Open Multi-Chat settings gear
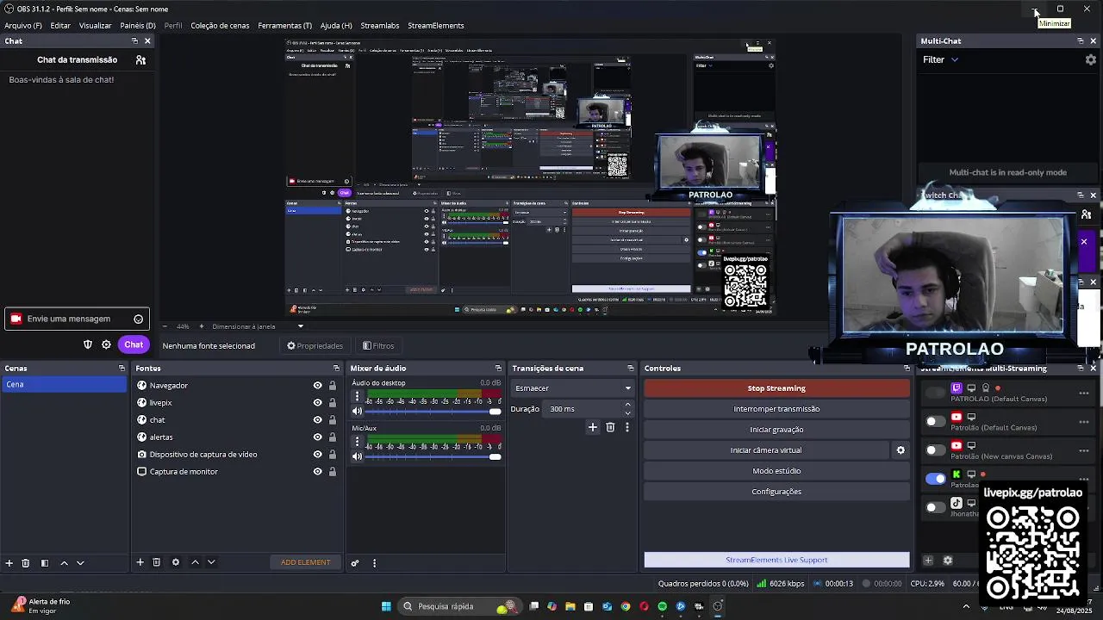Screen dimensions: 1103x620 click(x=1091, y=59)
